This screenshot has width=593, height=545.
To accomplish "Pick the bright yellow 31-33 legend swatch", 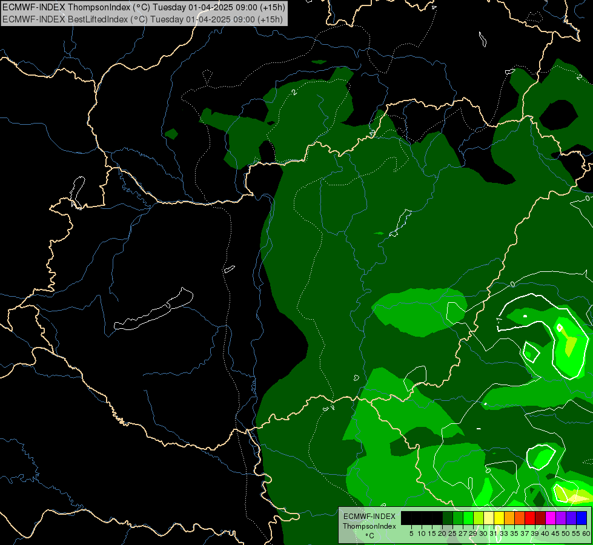I will [499, 518].
